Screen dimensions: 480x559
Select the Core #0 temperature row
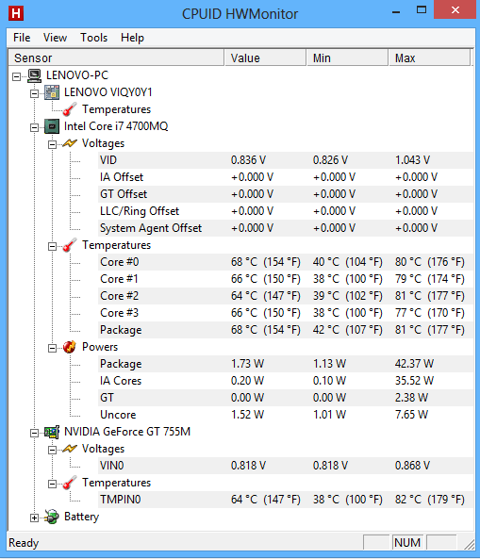[286, 262]
